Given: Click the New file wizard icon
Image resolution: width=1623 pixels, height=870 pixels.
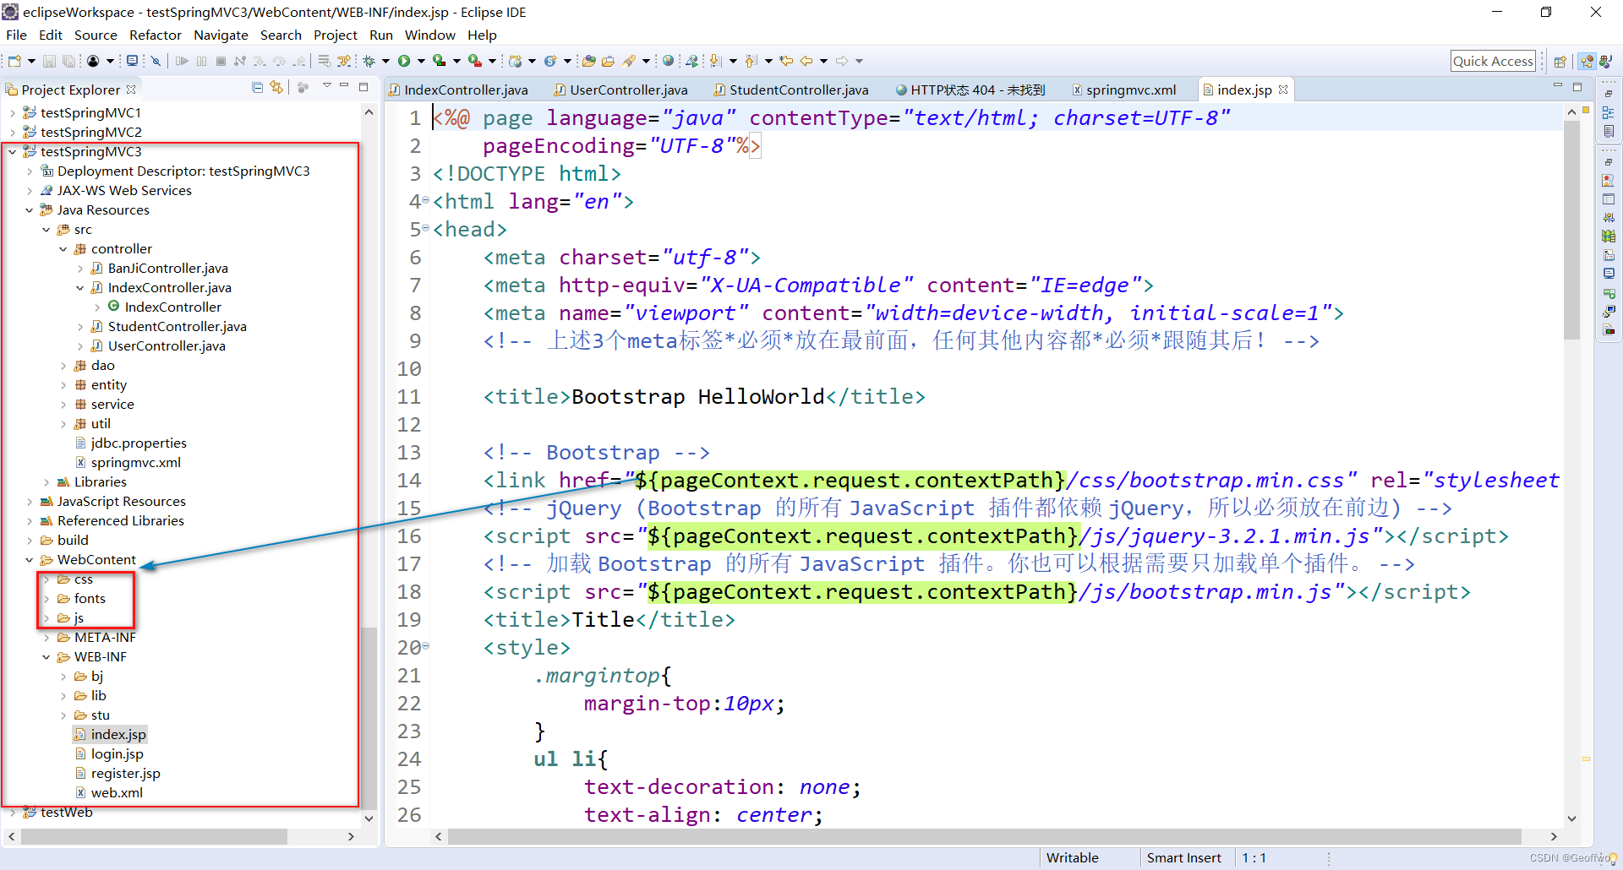Looking at the screenshot, I should point(14,61).
